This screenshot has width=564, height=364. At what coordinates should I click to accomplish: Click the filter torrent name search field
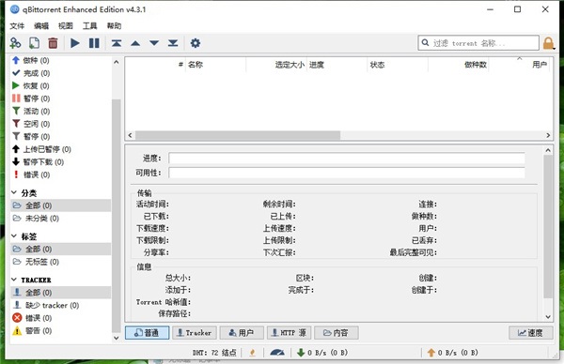pyautogui.click(x=478, y=43)
